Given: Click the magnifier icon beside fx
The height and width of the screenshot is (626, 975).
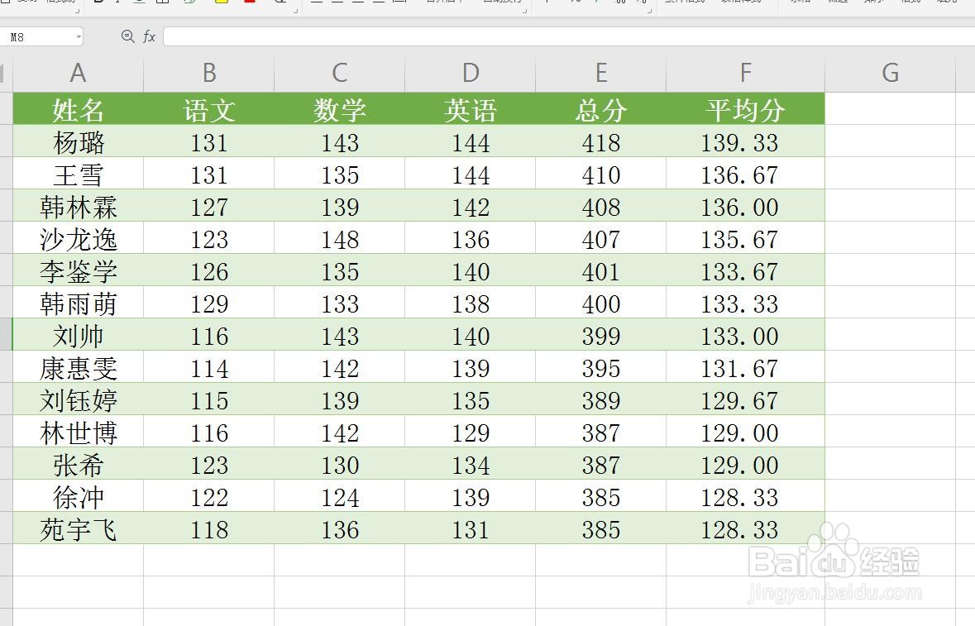Looking at the screenshot, I should pyautogui.click(x=127, y=36).
